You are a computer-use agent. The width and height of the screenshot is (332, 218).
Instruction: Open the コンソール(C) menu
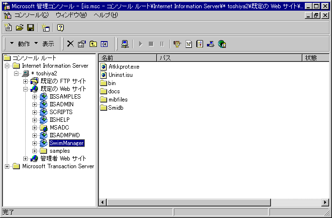[32, 15]
